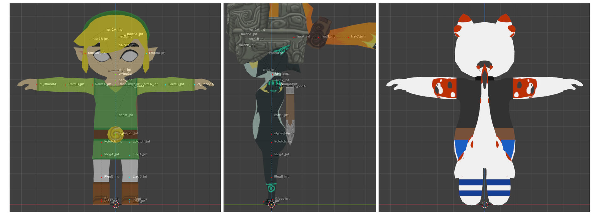Click hair1A_jnt on the blonde hair model

pos(114,30)
